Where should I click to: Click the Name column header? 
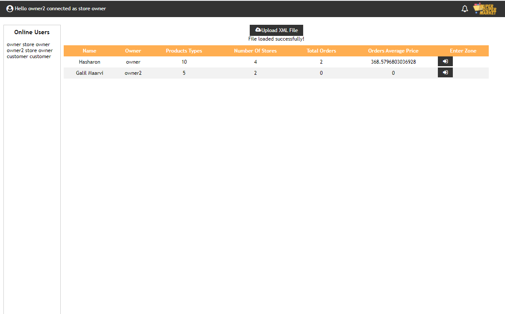coord(89,51)
